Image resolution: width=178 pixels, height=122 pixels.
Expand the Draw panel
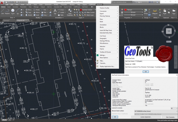point(12,18)
